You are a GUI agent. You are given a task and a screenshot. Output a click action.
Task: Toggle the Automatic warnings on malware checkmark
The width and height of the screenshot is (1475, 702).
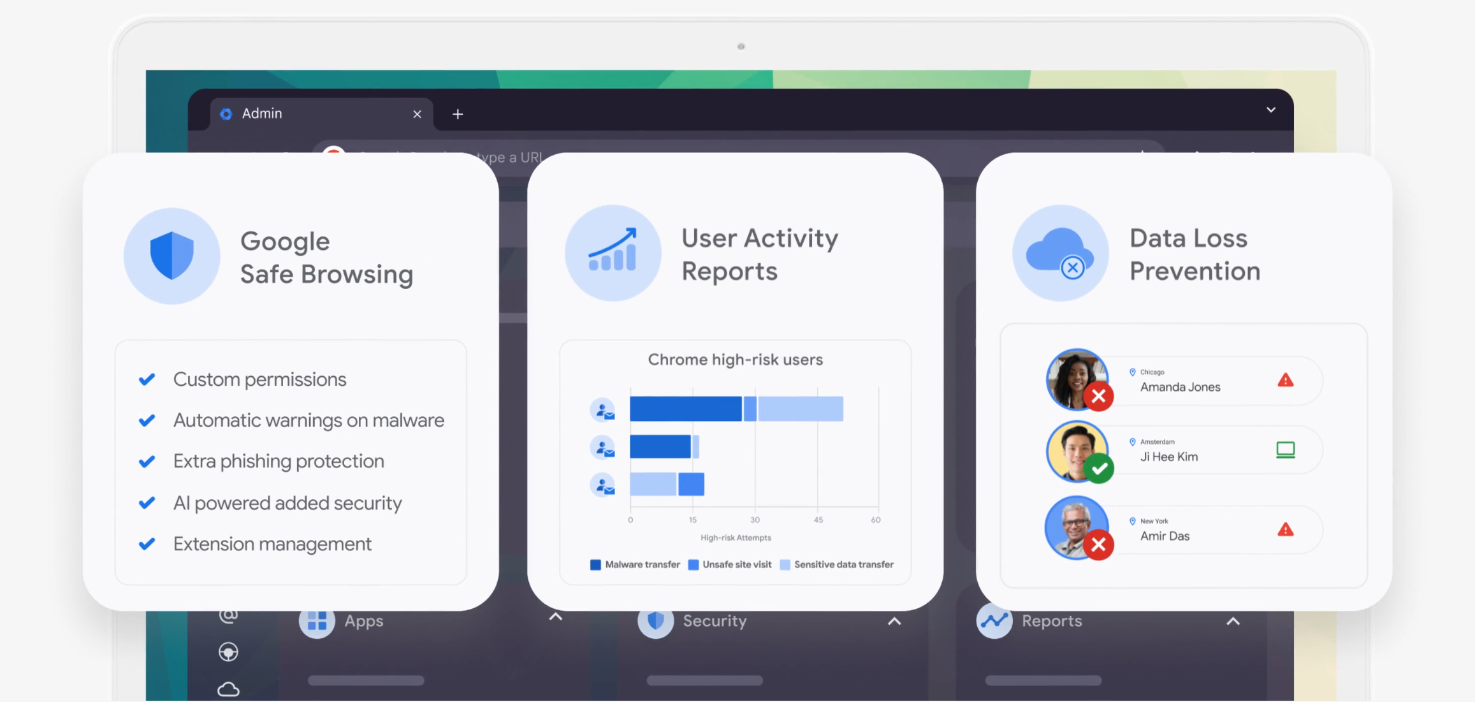(147, 421)
